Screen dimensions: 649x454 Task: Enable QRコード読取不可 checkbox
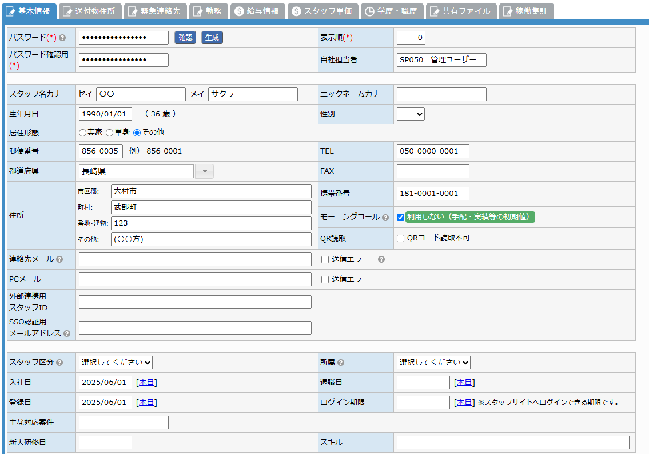tap(400, 238)
